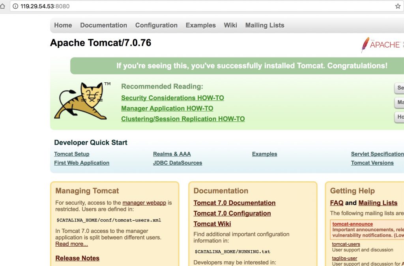This screenshot has width=404, height=266.
Task: Follow the manager webapp link
Action: click(144, 203)
